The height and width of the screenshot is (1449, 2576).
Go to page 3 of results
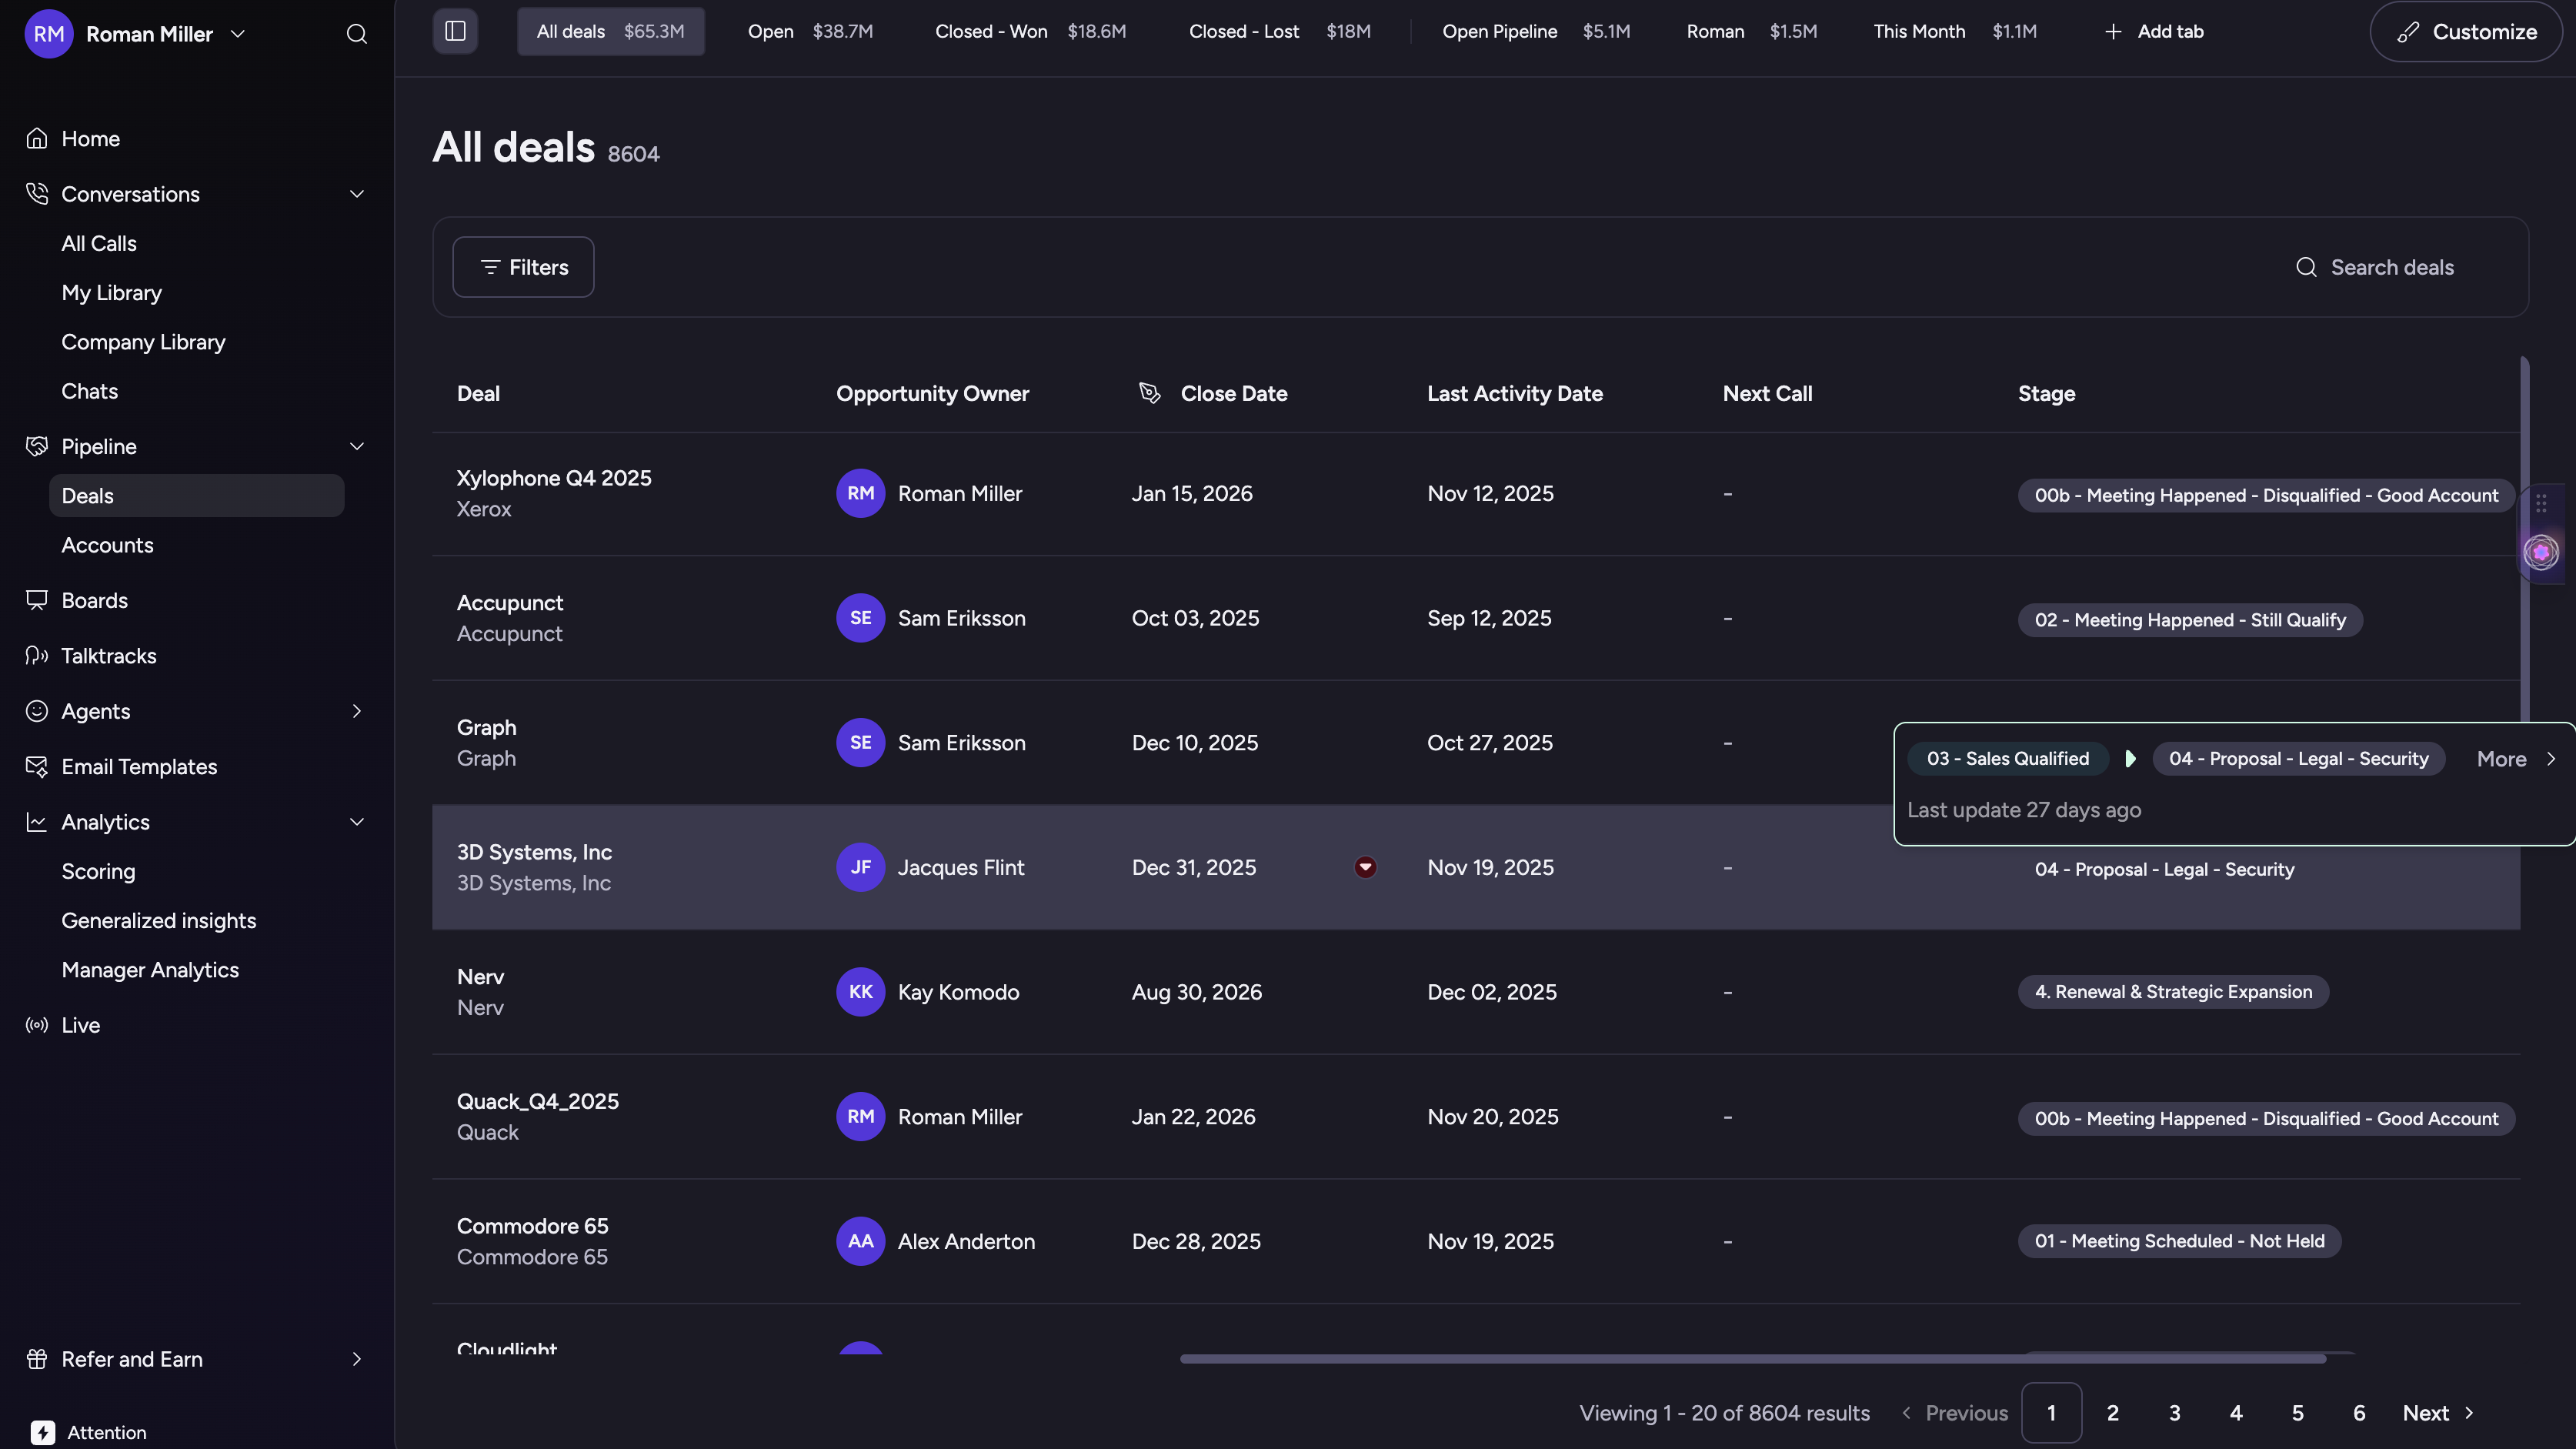click(x=2174, y=1413)
